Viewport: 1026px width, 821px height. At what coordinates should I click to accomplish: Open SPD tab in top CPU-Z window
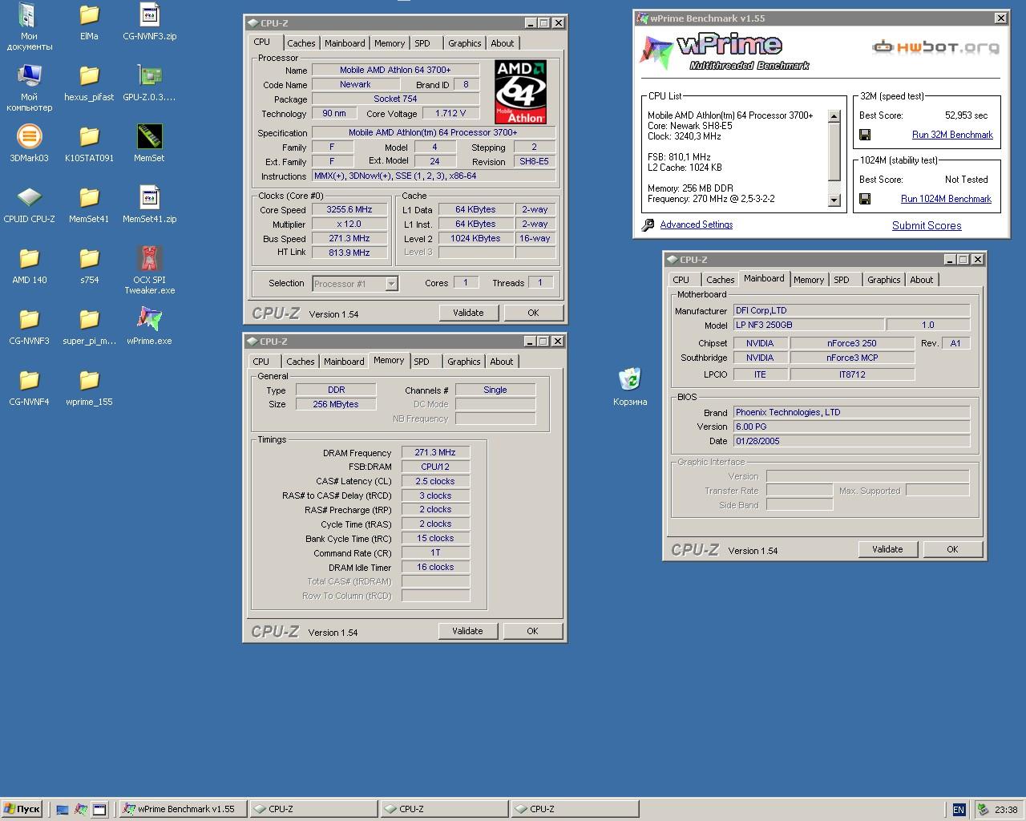pyautogui.click(x=422, y=43)
